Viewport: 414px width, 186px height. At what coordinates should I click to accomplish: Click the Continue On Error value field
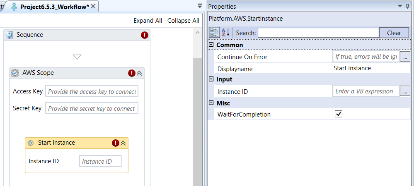click(366, 57)
